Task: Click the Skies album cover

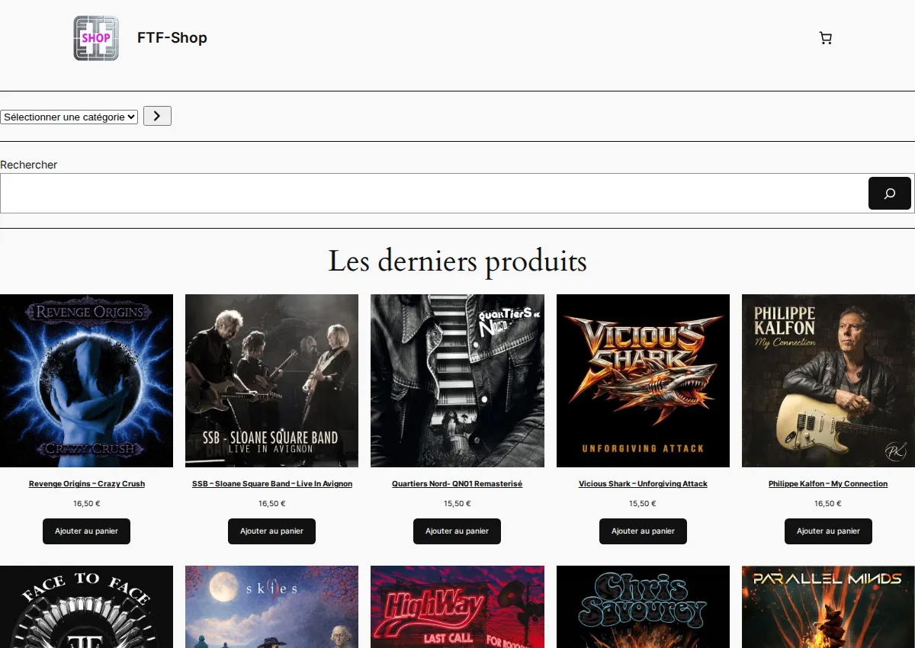Action: point(271,607)
